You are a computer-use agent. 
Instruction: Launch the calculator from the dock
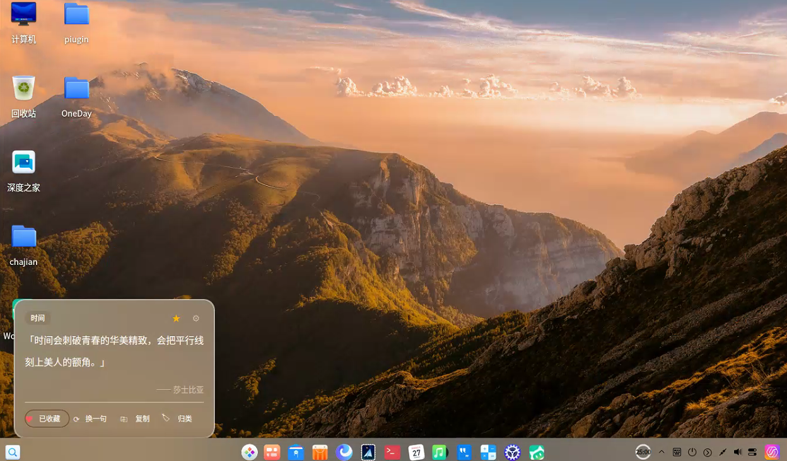(x=488, y=452)
